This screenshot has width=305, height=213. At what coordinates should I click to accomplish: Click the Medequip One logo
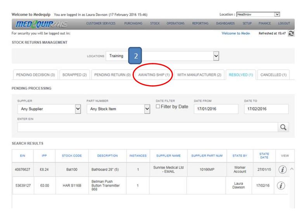click(42, 24)
